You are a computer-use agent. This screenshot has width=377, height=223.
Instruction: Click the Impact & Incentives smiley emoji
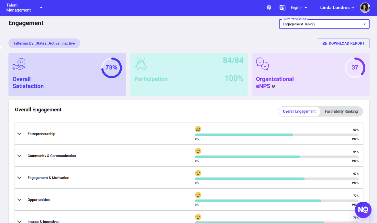198,217
